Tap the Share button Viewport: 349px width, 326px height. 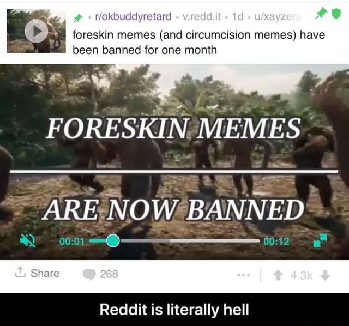click(x=38, y=273)
